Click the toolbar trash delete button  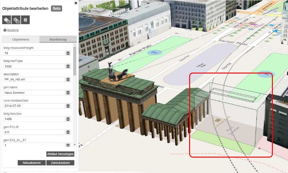point(25,20)
